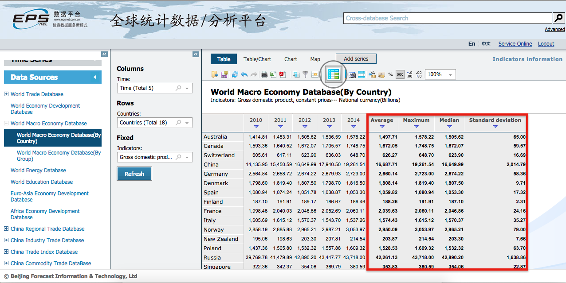Open sort arrow under 2010 column

coord(256,127)
